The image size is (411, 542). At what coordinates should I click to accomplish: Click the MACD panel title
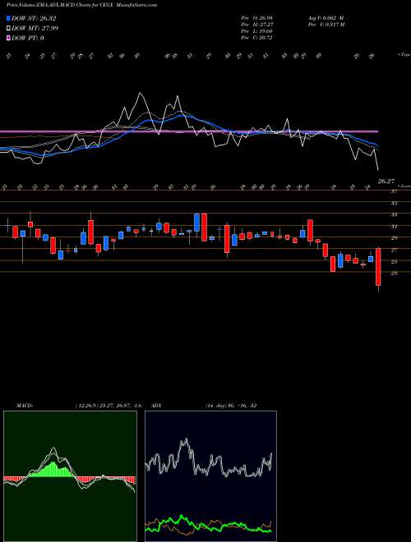point(25,406)
